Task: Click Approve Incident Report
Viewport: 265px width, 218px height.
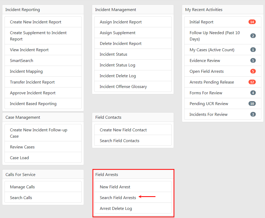Action: pyautogui.click(x=33, y=93)
